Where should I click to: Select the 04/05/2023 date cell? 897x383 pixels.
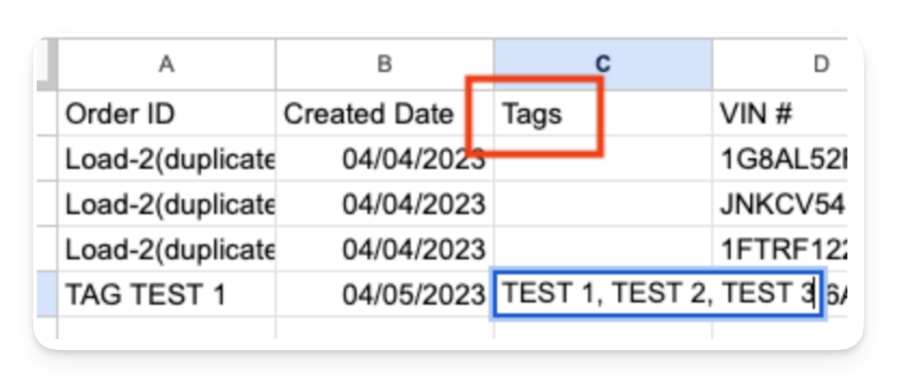click(x=385, y=295)
